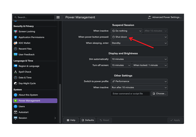Focus the Enter command or script file field

click(x=130, y=94)
